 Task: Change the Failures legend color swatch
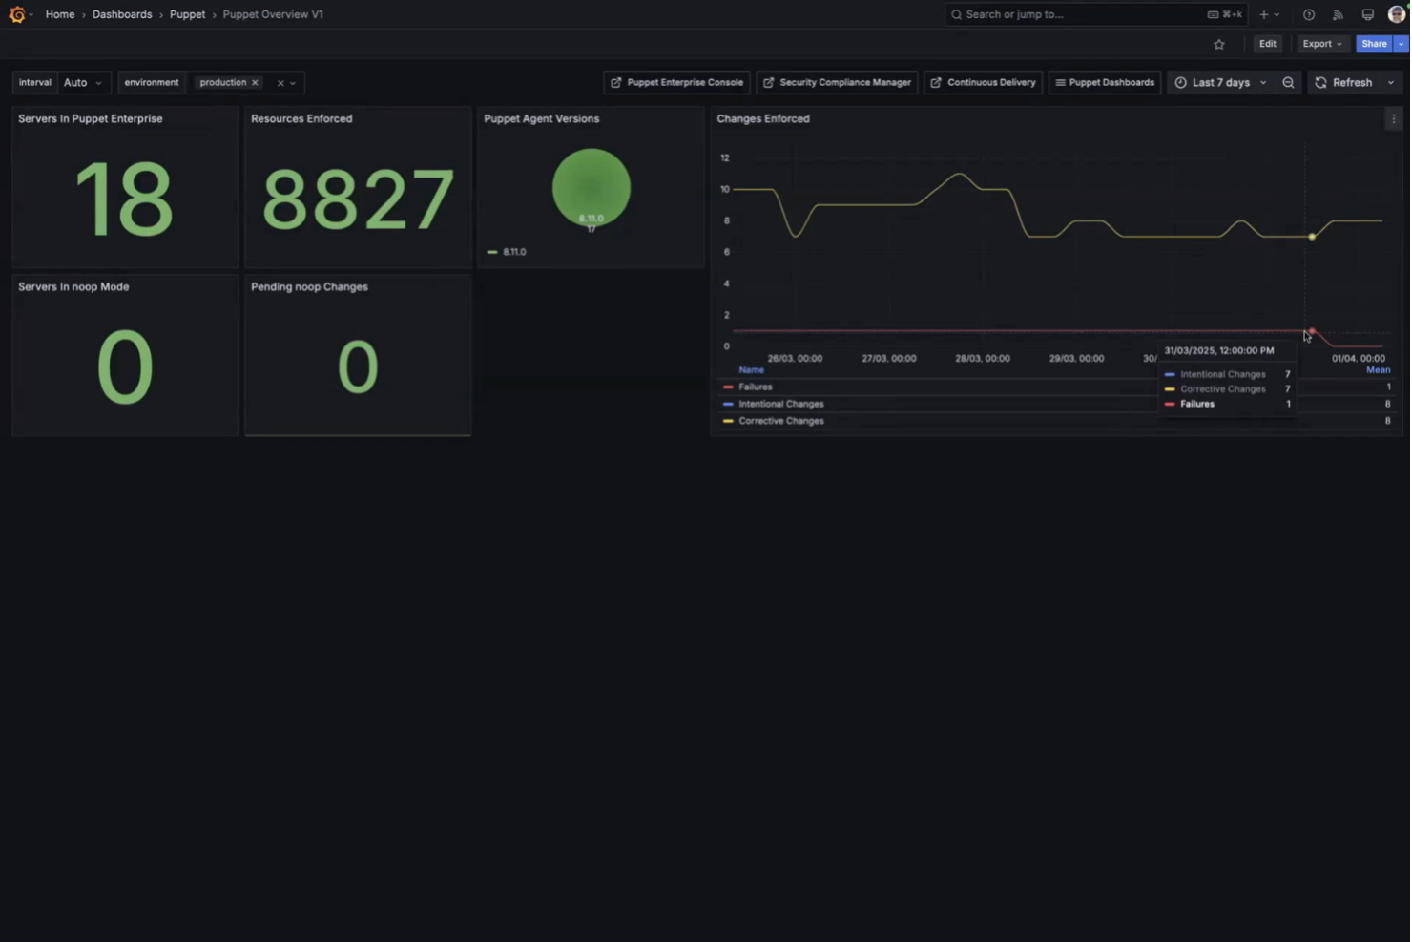tap(728, 387)
